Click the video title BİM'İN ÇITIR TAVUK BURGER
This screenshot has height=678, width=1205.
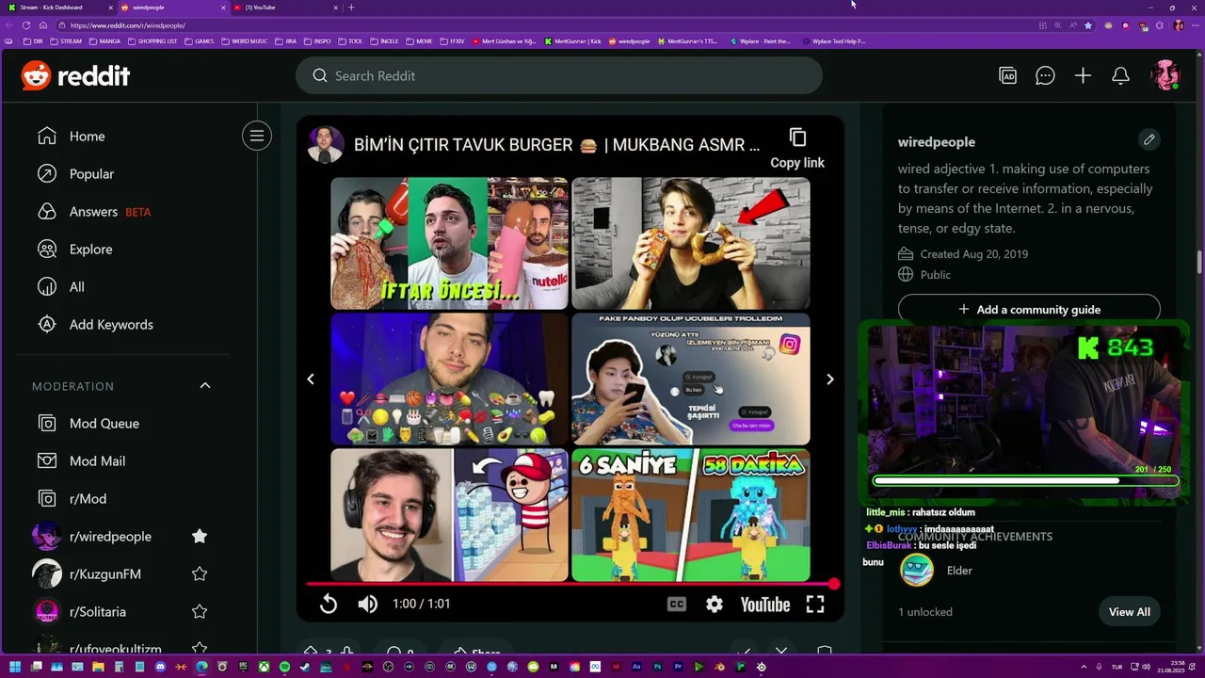pyautogui.click(x=556, y=145)
